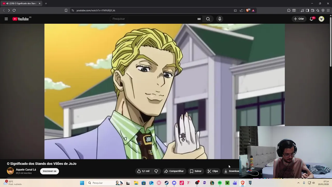Image resolution: width=332 pixels, height=187 pixels.
Task: Open Outlook from taskbar
Action: click(x=151, y=183)
